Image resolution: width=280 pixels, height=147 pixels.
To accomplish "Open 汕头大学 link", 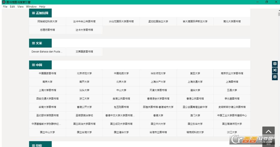I will (x=84, y=90).
